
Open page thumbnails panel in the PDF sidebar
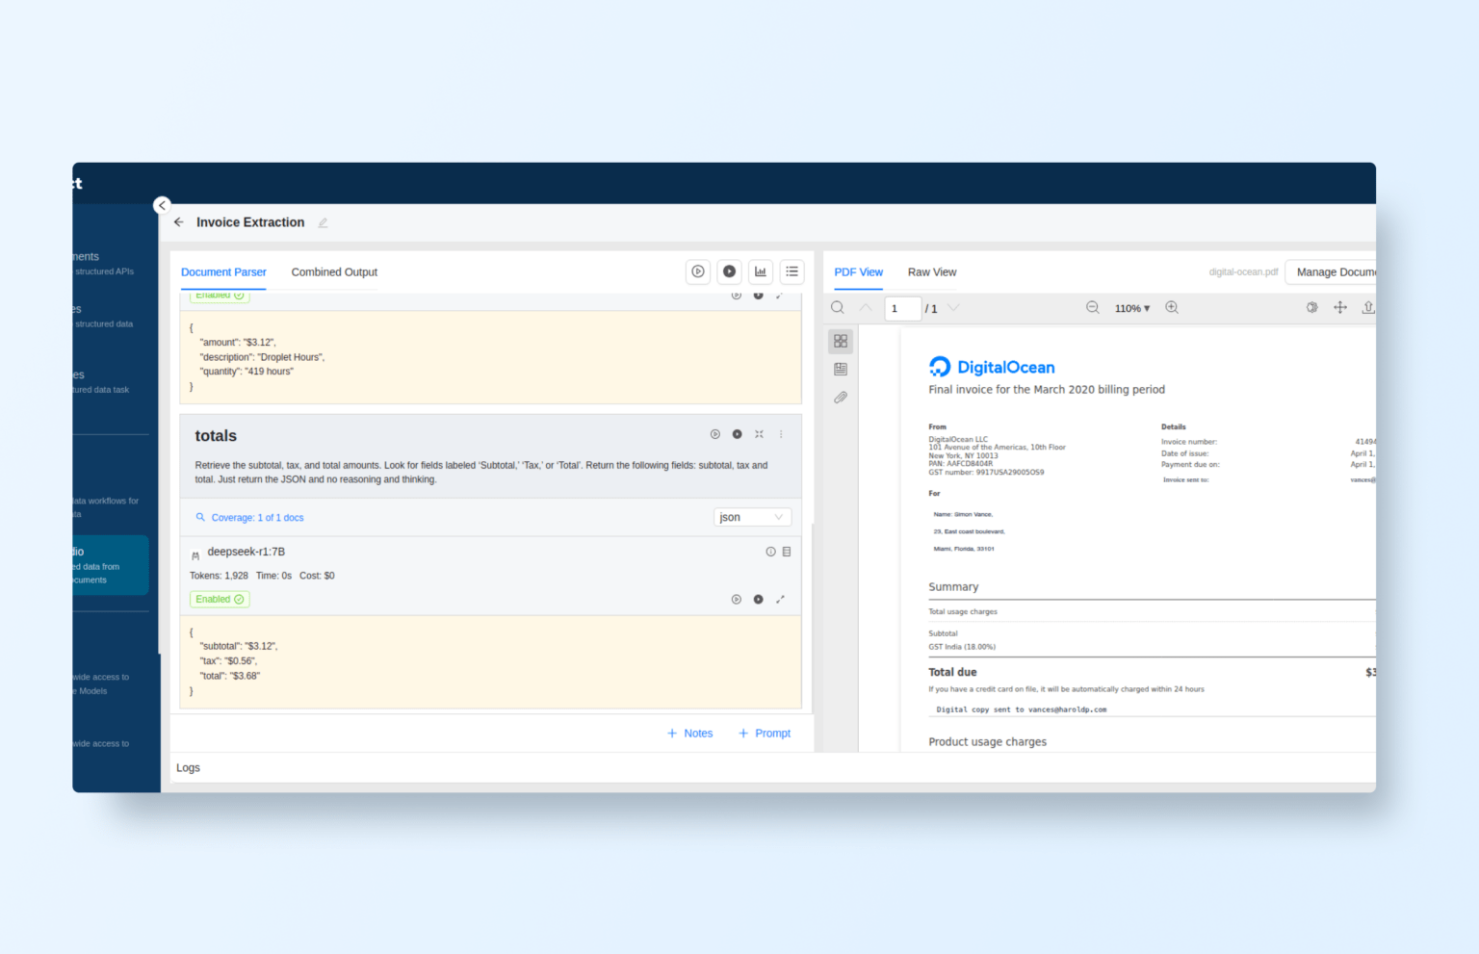841,341
